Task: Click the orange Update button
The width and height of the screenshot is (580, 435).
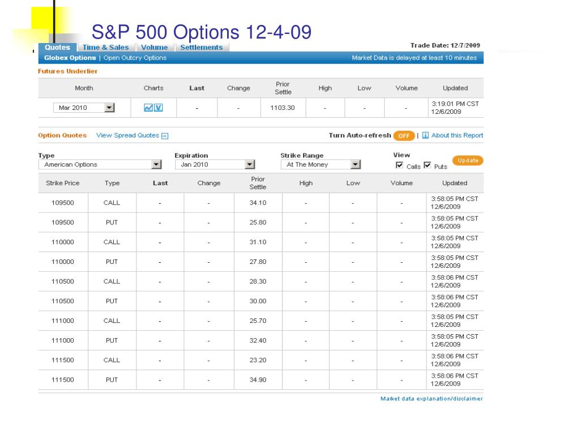Action: coord(468,160)
